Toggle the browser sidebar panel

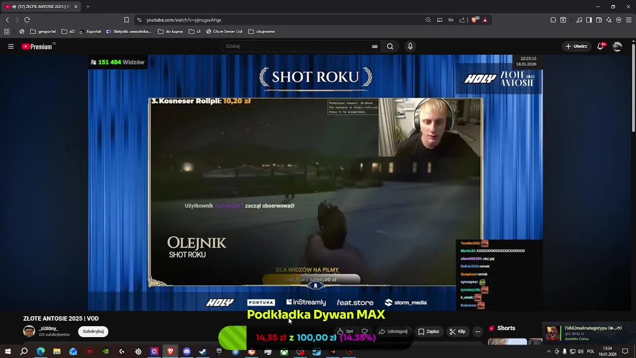coord(589,20)
